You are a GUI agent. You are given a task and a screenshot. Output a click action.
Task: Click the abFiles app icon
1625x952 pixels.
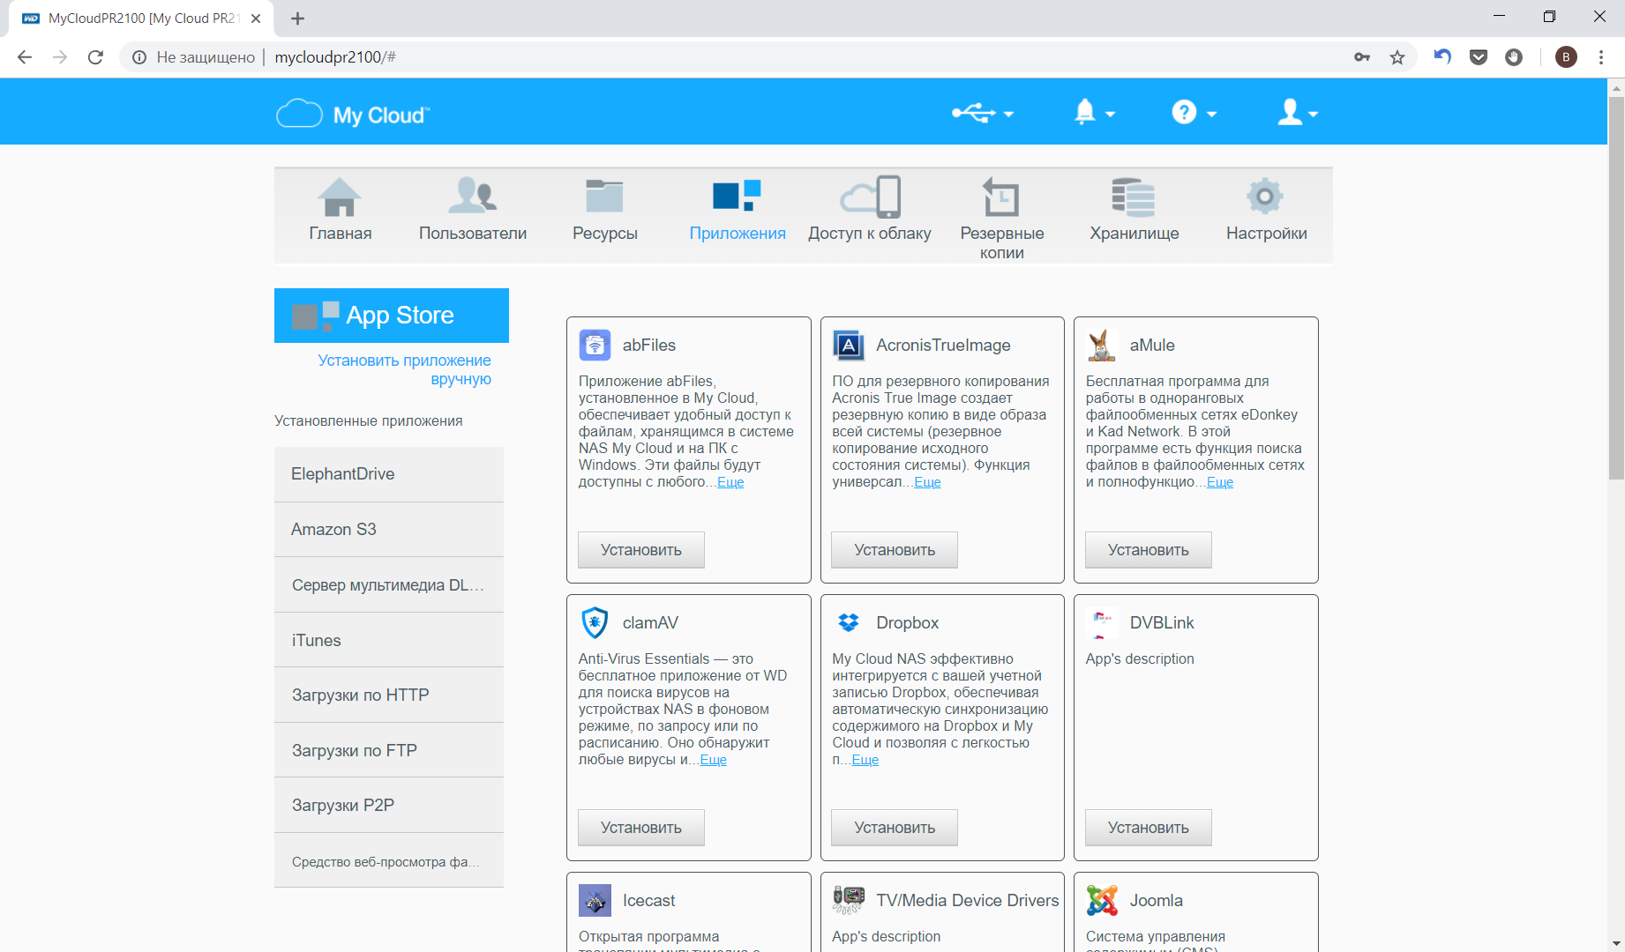pyautogui.click(x=595, y=345)
